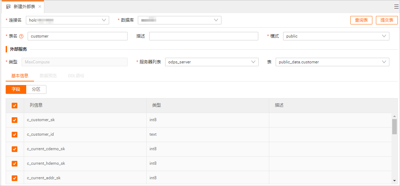The image size is (400, 186).
Task: Click the table's vertical scrollbar thumb
Action: (x=394, y=126)
